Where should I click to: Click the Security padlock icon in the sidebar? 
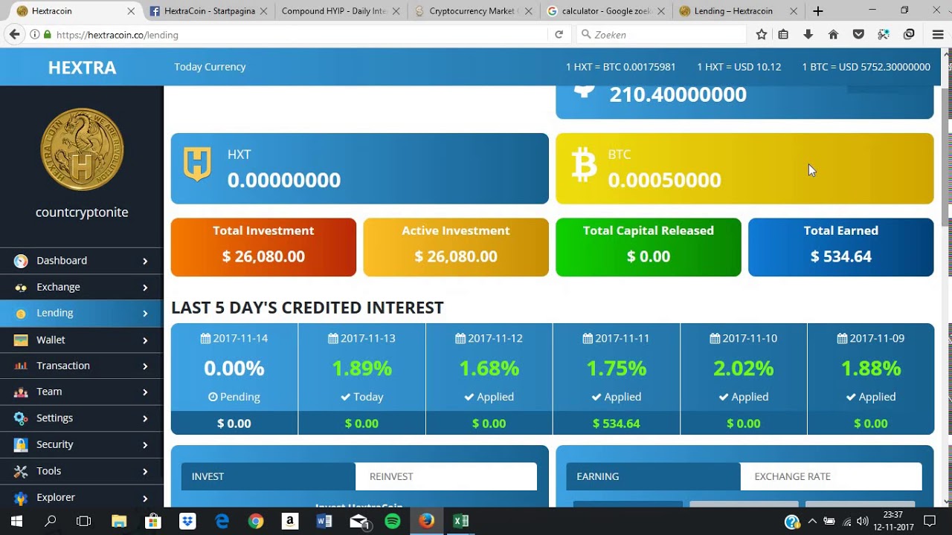21,444
